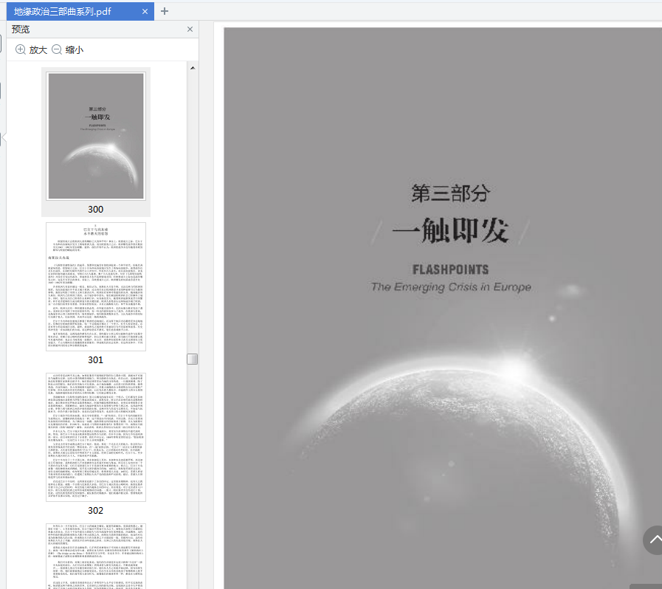
Task: Click the 预览 panel title
Action: click(x=21, y=29)
